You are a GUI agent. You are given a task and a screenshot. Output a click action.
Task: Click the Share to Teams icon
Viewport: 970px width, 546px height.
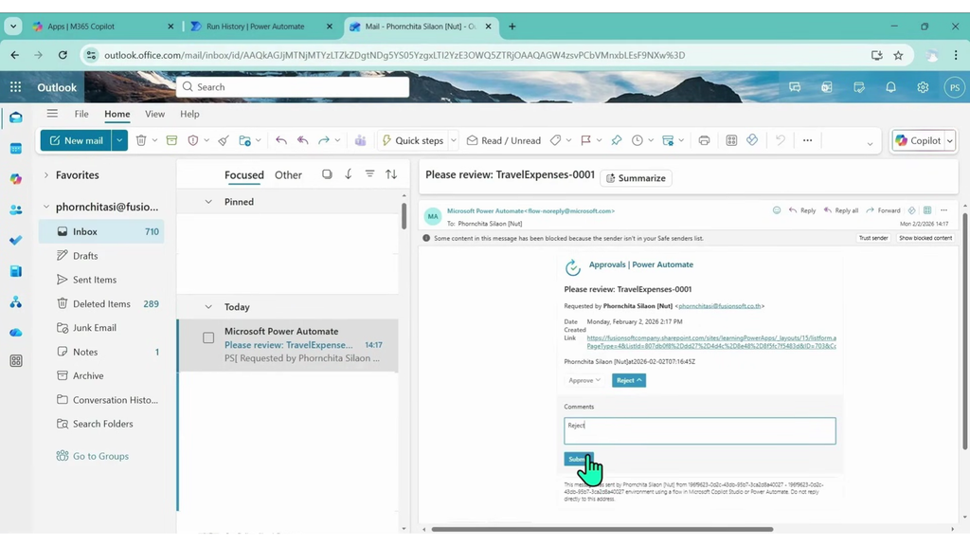click(360, 140)
